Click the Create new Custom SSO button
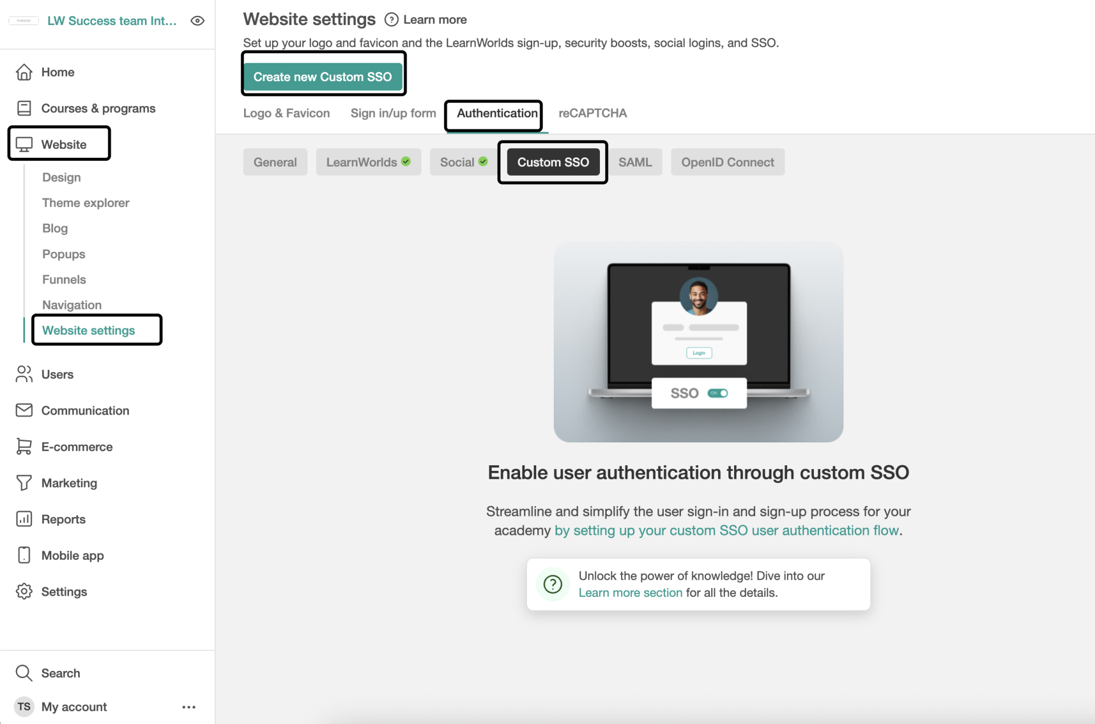1095x724 pixels. click(x=323, y=77)
